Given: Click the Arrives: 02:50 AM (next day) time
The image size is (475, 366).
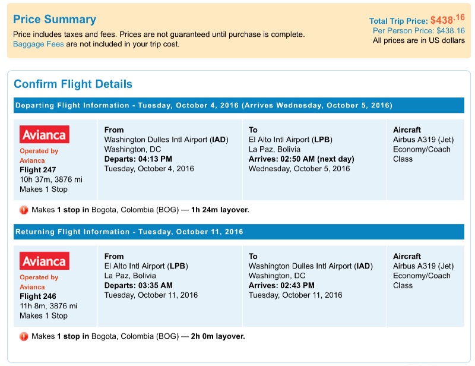Looking at the screenshot, I should (301, 159).
